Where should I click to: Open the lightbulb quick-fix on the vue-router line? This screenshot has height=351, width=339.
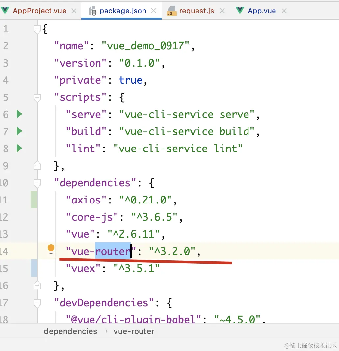[51, 249]
